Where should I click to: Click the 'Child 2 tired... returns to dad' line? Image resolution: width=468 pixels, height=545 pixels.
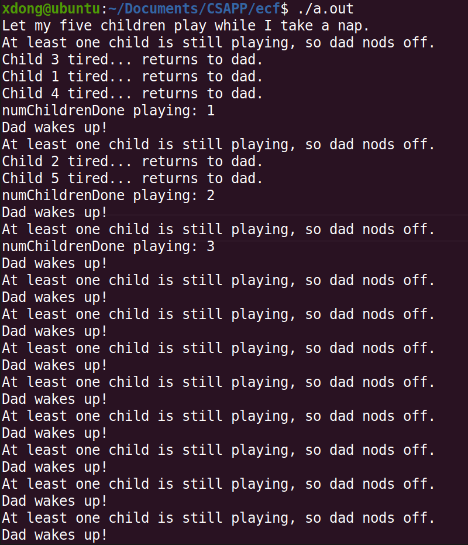tap(132, 162)
